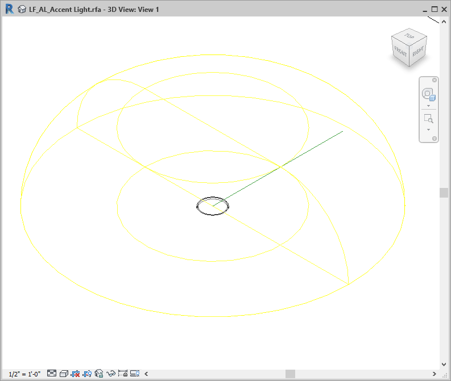The image size is (451, 381).
Task: Click the Revit R logo in title bar
Action: (10, 9)
